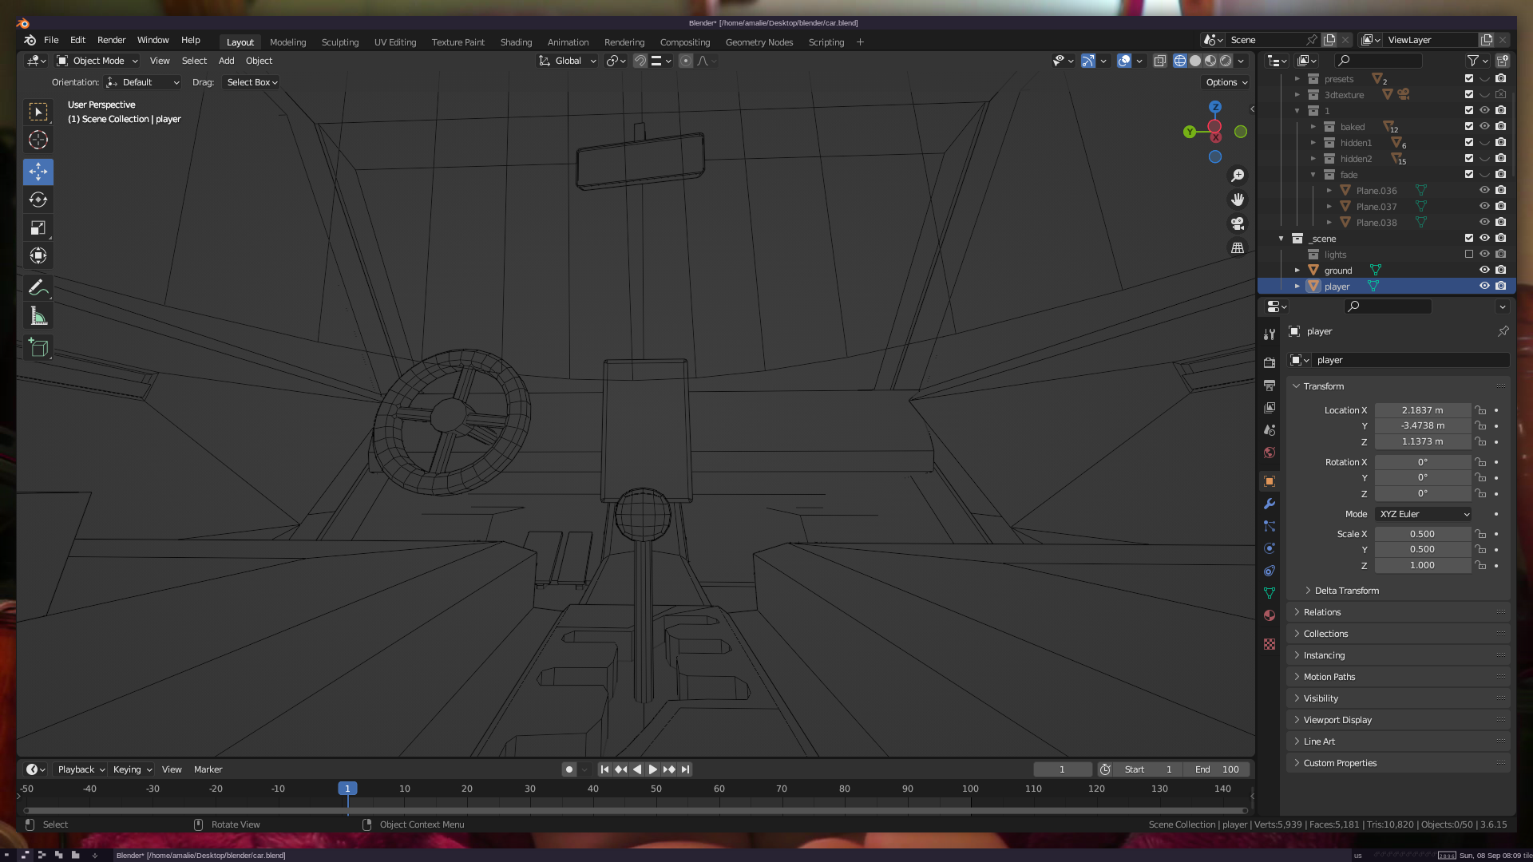1533x862 pixels.
Task: Enable the lights collection checkbox
Action: tap(1469, 254)
